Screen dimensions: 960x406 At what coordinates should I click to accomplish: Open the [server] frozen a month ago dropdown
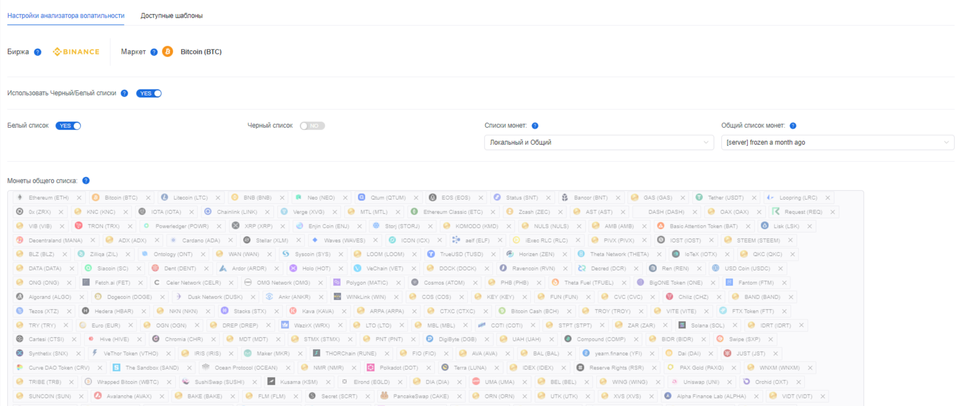(x=838, y=142)
